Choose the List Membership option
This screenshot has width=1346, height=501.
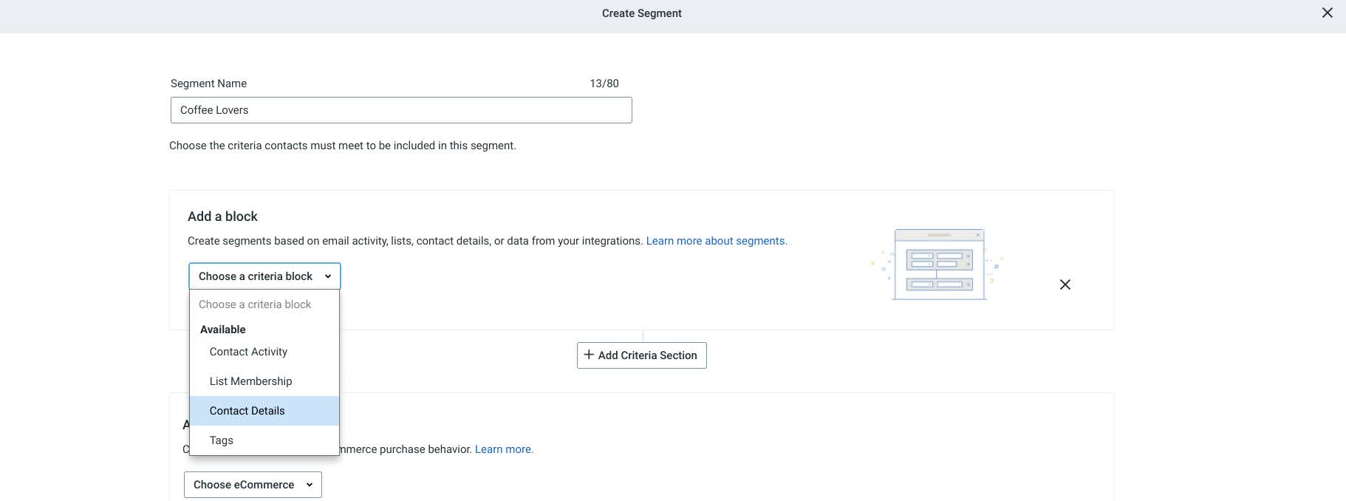tap(250, 381)
